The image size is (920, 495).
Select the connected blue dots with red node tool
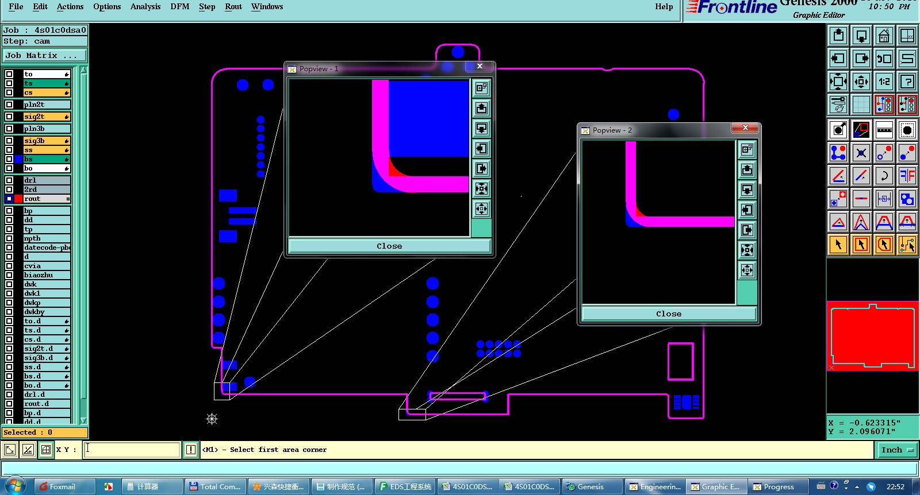(838, 153)
